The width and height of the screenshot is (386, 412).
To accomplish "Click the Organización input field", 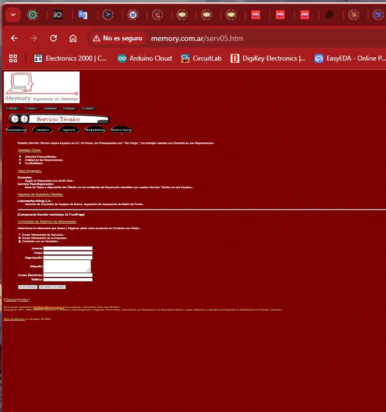I will coord(68,258).
